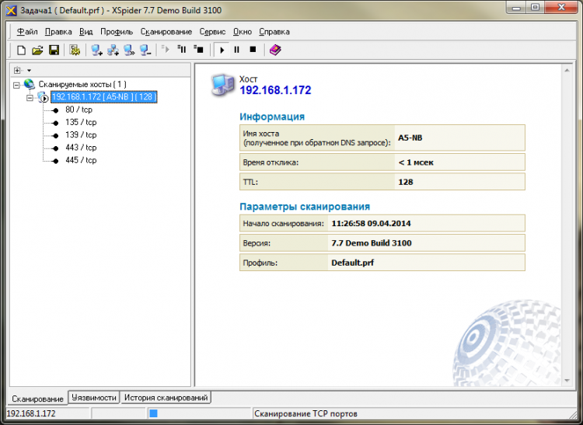
Task: Create a new task with the blank page icon
Action: click(21, 50)
